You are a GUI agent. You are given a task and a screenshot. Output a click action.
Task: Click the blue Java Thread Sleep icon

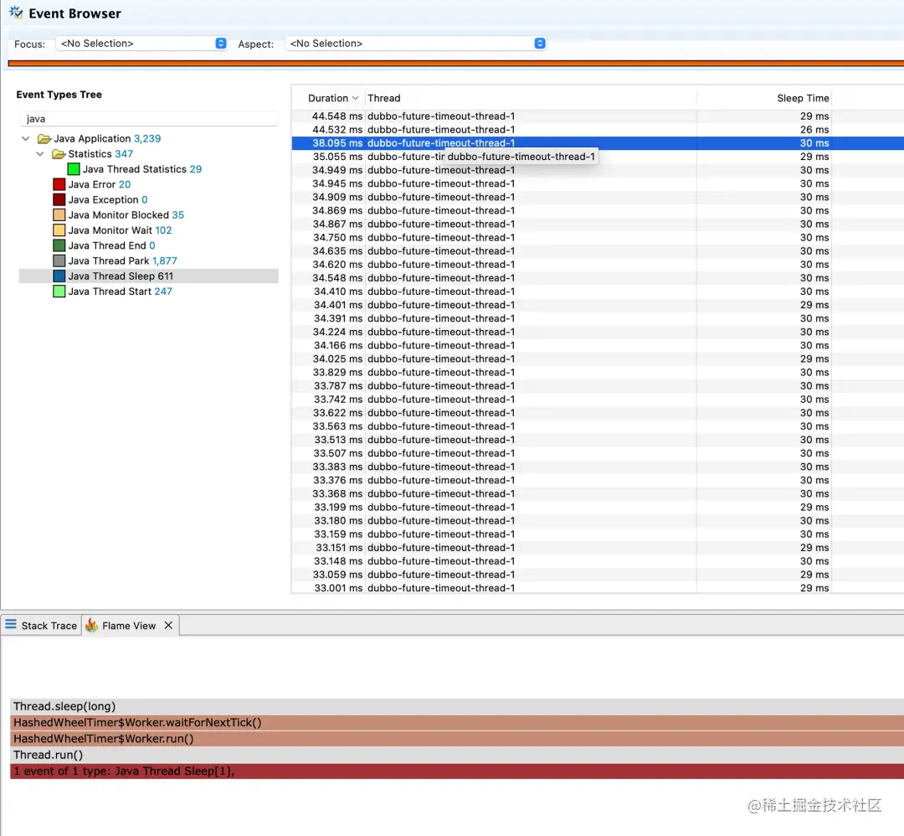tap(59, 276)
